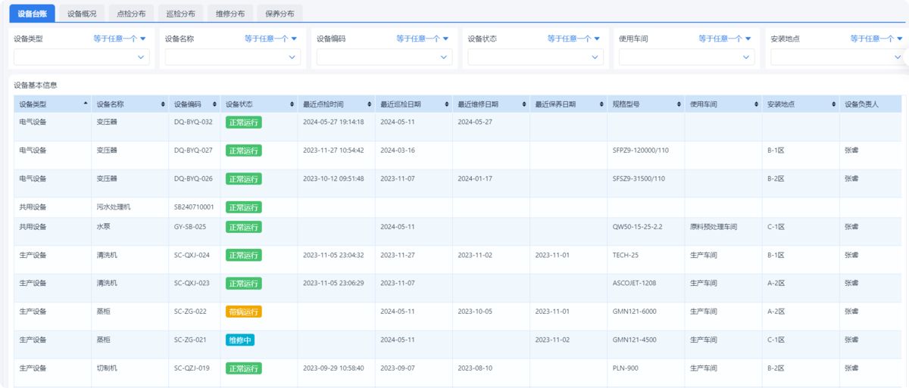This screenshot has height=388, width=909.
Task: Change 设备类型 condition 等于任意一个
Action: pyautogui.click(x=120, y=39)
